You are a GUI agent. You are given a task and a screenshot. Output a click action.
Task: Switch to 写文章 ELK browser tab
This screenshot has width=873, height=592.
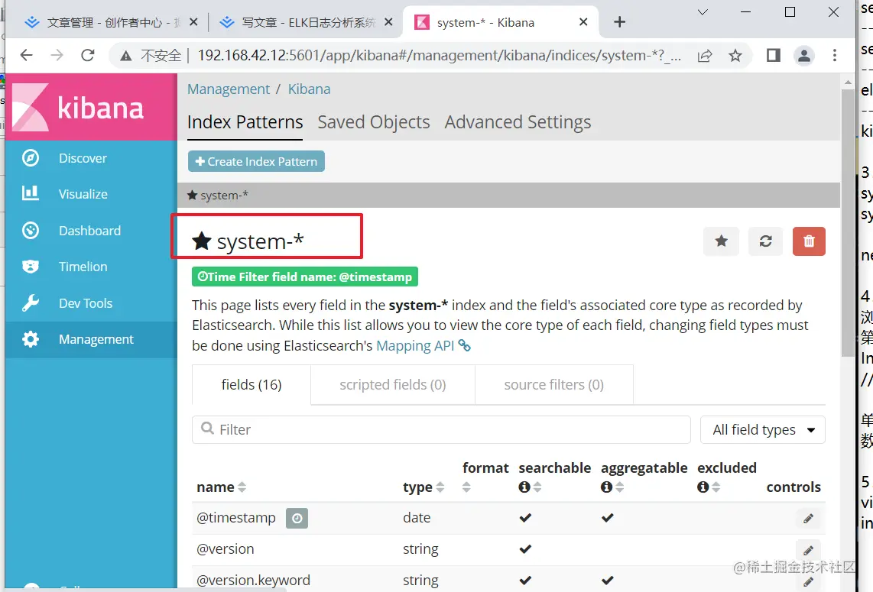point(300,22)
